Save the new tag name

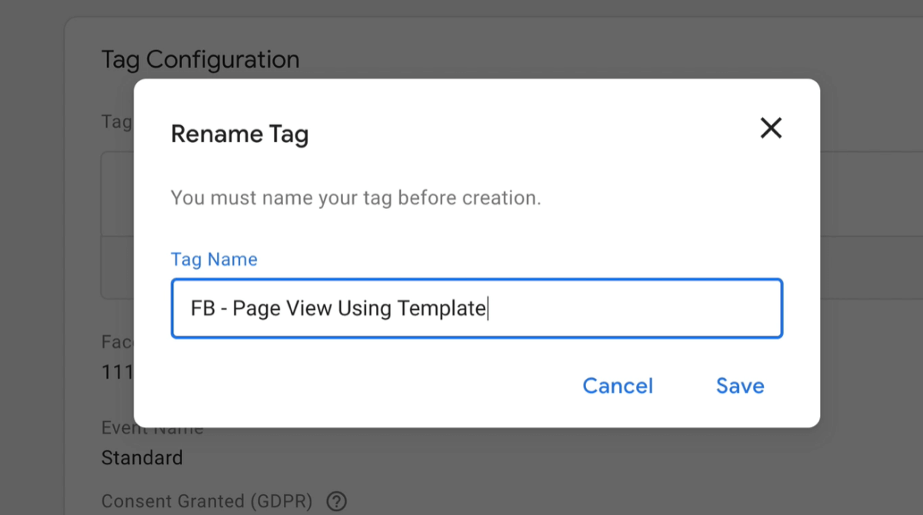740,385
